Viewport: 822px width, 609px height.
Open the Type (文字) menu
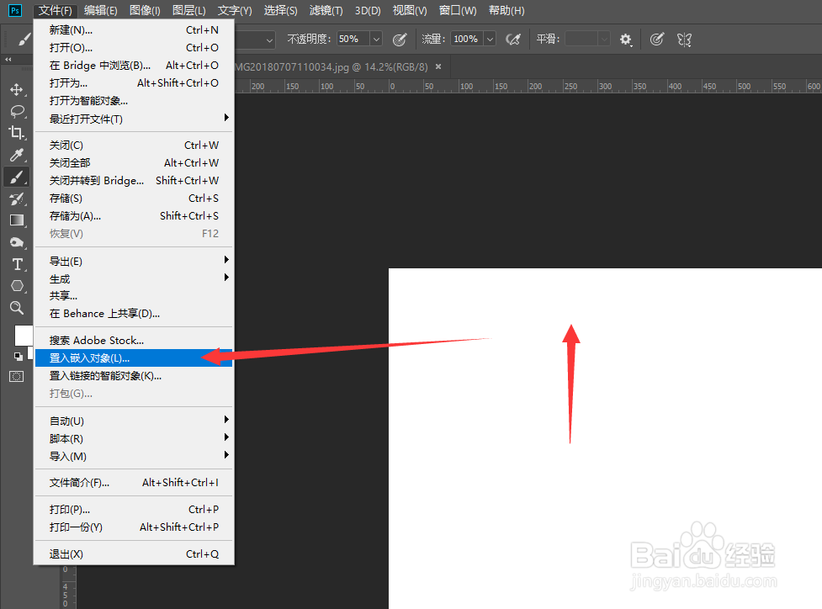[x=235, y=10]
